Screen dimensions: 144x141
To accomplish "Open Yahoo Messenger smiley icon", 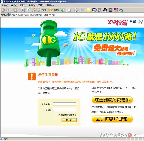I will 116,10.
